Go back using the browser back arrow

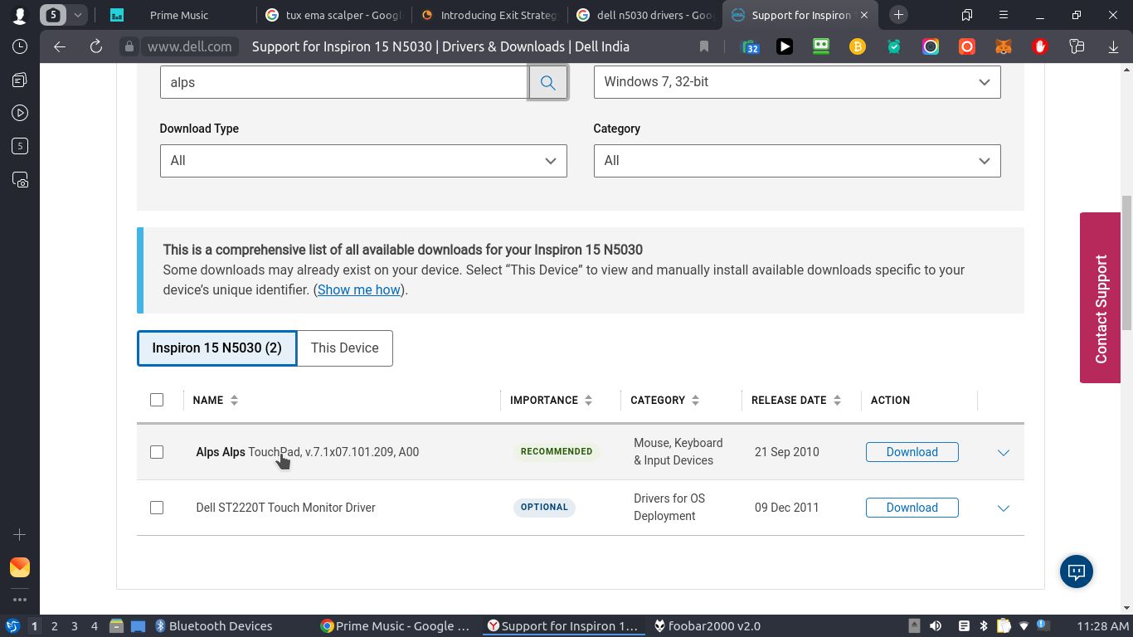tap(60, 46)
